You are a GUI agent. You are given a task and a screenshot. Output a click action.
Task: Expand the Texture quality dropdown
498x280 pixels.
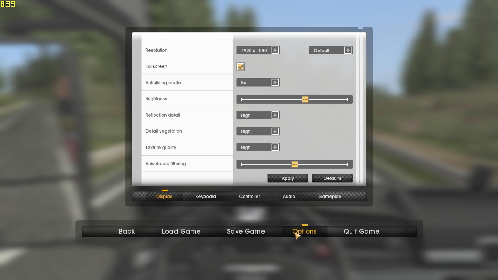pos(258,147)
